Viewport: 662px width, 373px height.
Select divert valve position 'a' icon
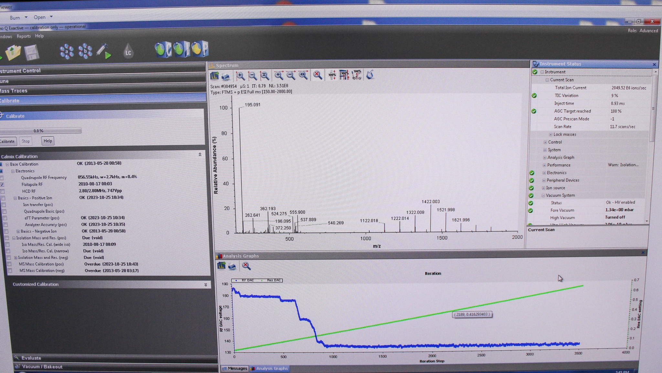click(67, 51)
